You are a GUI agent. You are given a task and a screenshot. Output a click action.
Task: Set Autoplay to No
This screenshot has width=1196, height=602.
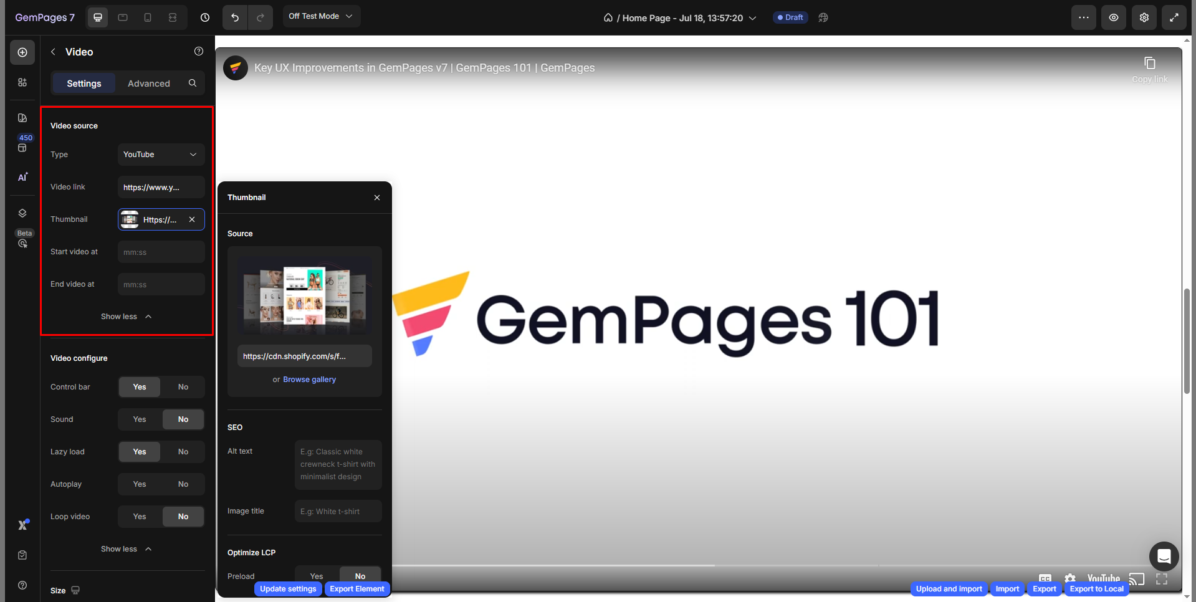183,484
